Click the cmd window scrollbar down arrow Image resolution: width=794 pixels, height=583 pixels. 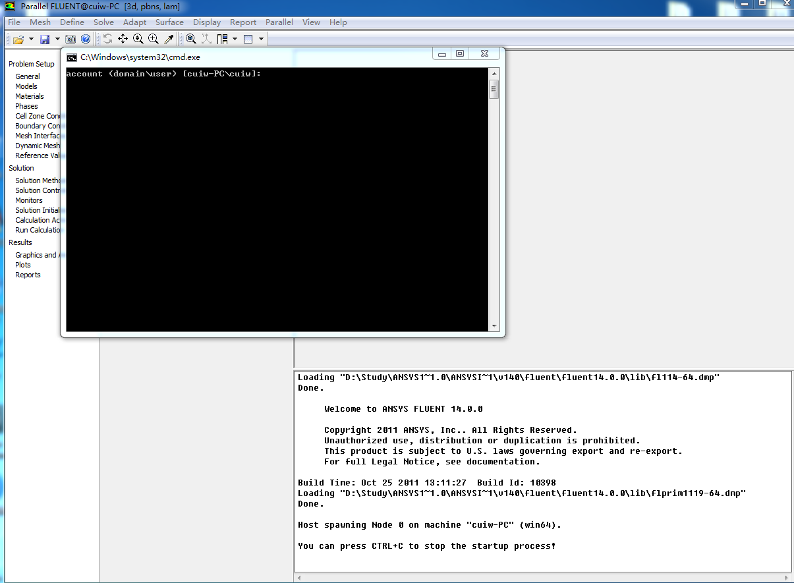494,326
